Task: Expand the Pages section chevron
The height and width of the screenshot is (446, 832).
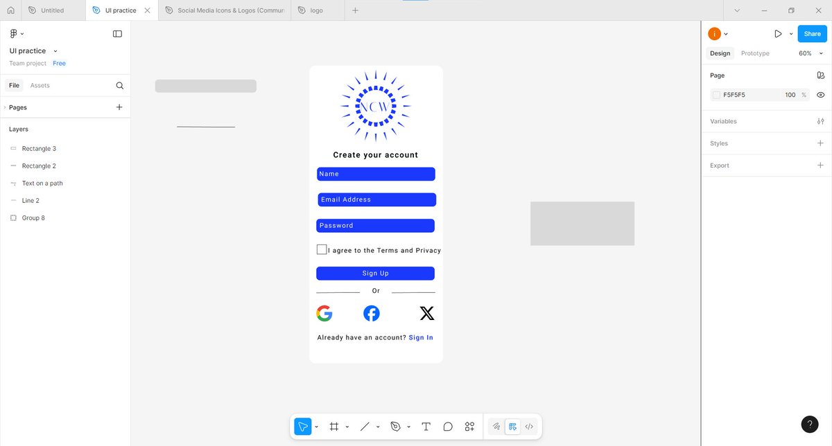Action: [5, 107]
